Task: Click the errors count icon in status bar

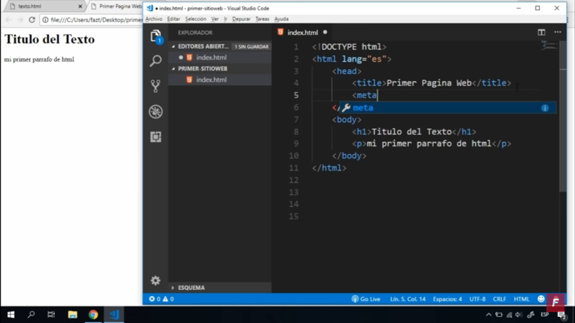Action: click(152, 299)
